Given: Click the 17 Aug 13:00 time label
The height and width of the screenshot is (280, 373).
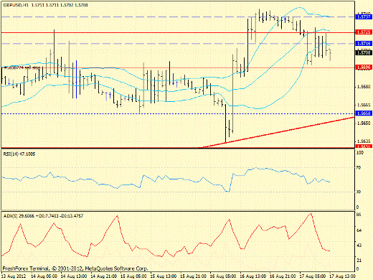Looking at the screenshot, I should (343, 276).
